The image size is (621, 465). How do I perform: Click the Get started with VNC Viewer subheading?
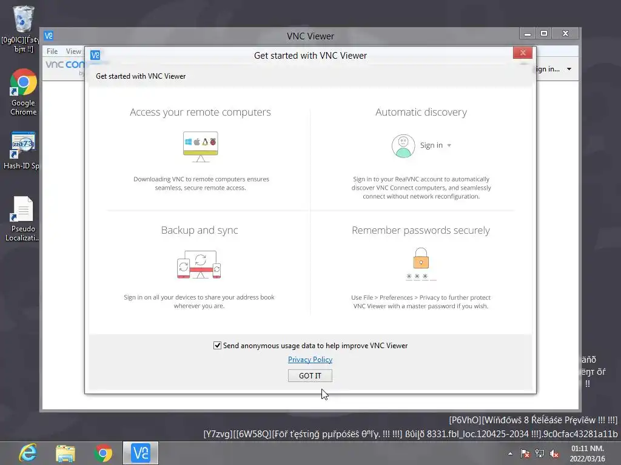tap(141, 76)
